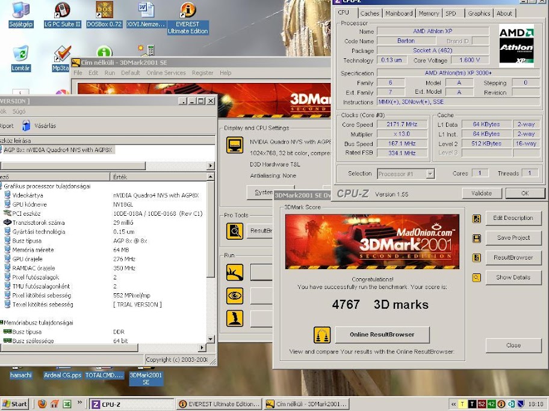Click the OK button in CPU-Z
The width and height of the screenshot is (549, 411).
click(525, 193)
